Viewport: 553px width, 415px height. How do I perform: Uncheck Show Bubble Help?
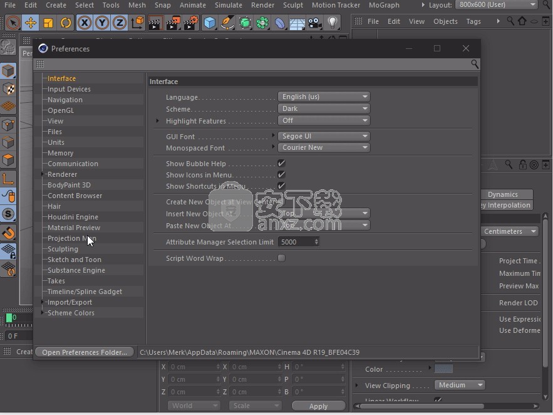tap(281, 164)
